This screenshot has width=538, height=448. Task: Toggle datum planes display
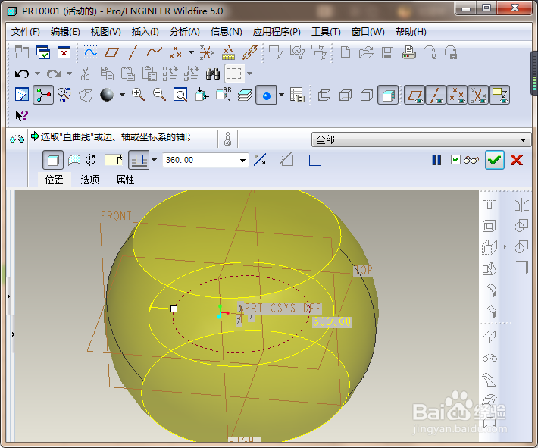tap(414, 95)
